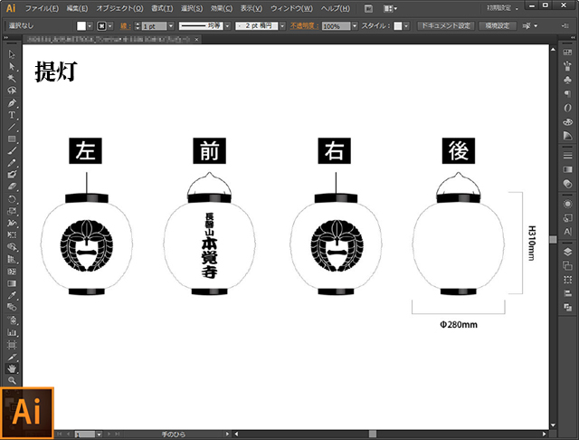Select the Direct Selection tool

[x=12, y=66]
